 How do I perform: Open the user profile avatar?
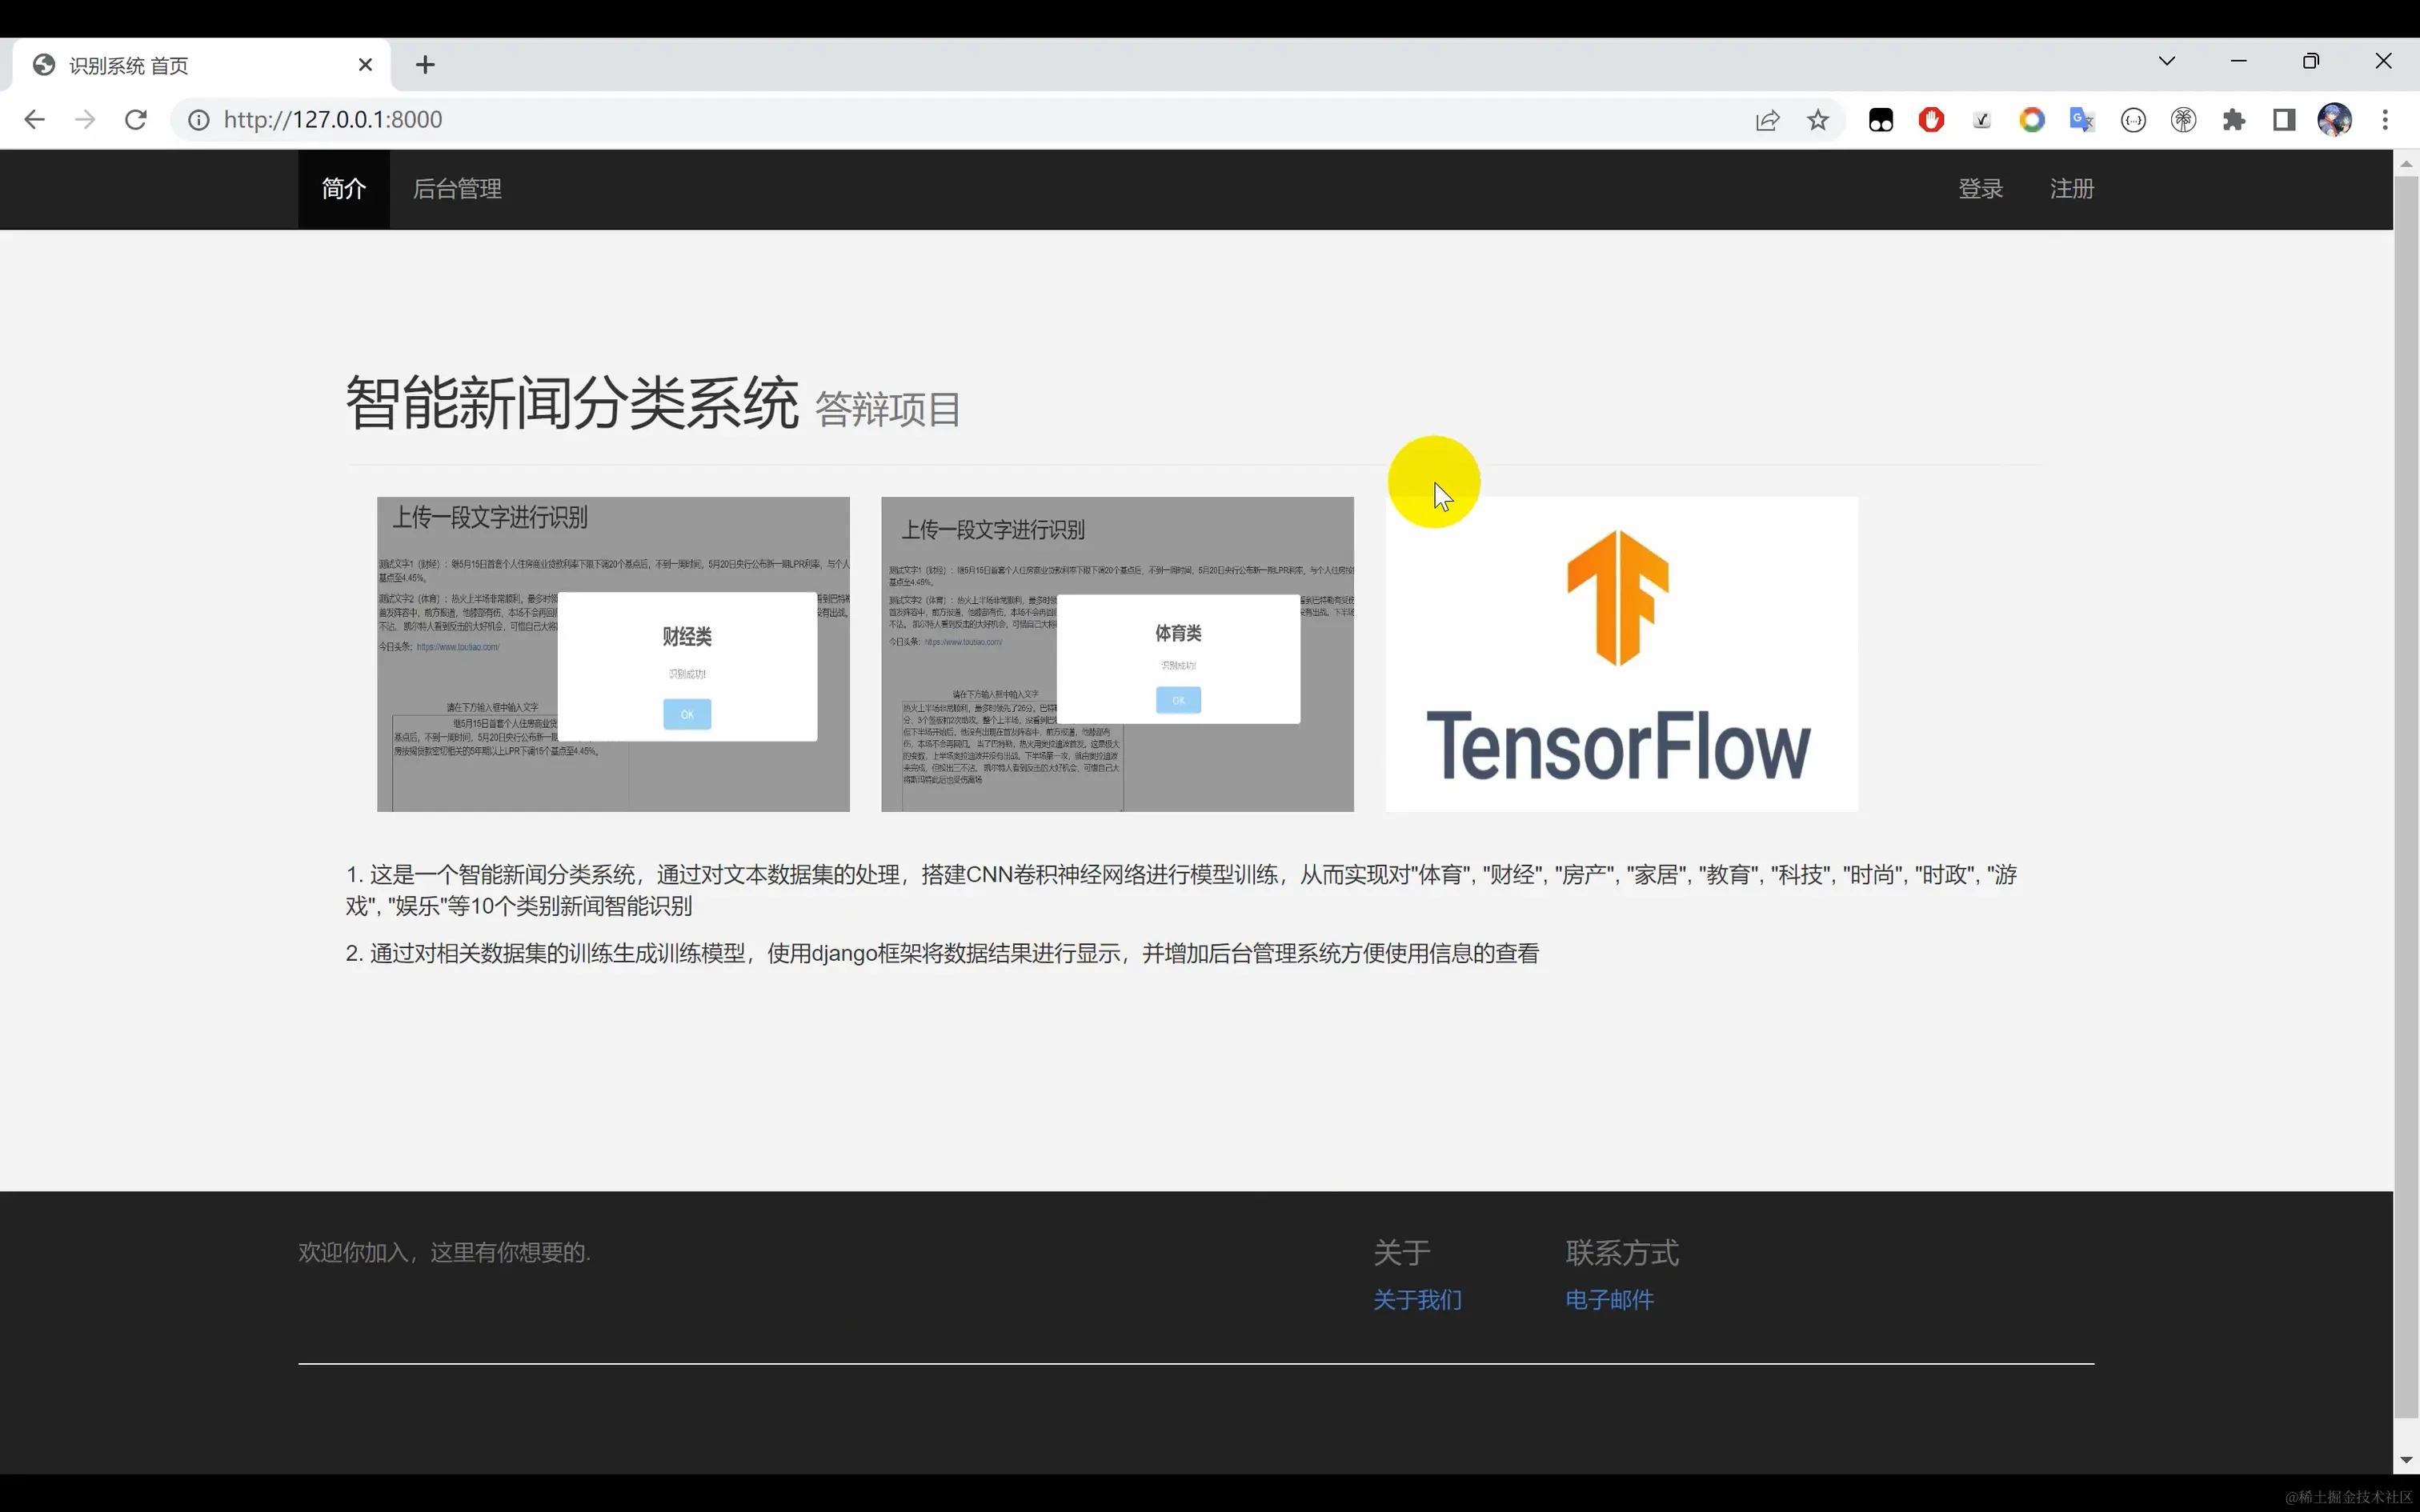coord(2334,120)
